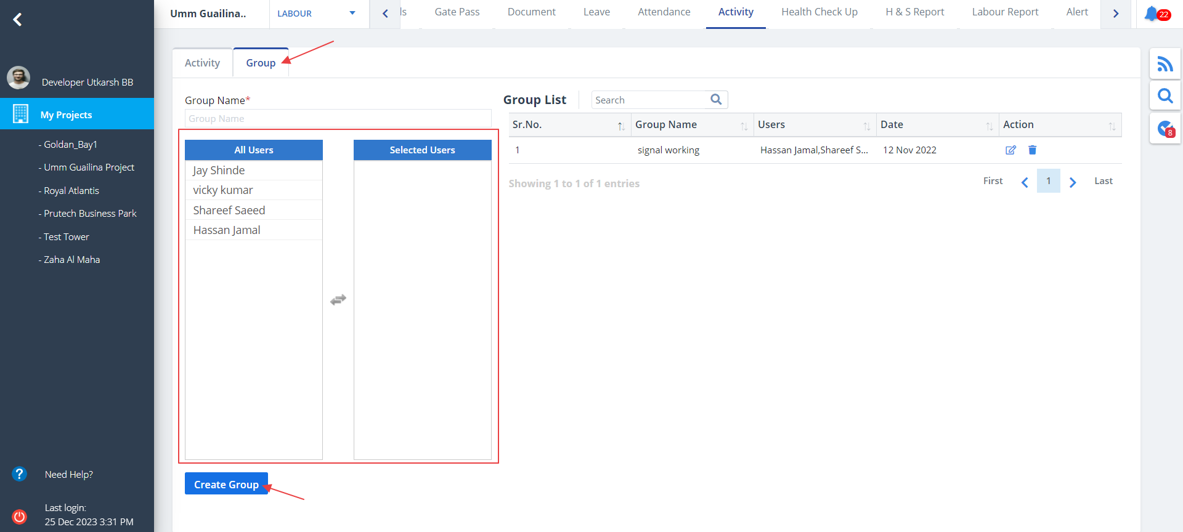This screenshot has height=532, width=1183.
Task: Delete the signal working group
Action: 1033,150
